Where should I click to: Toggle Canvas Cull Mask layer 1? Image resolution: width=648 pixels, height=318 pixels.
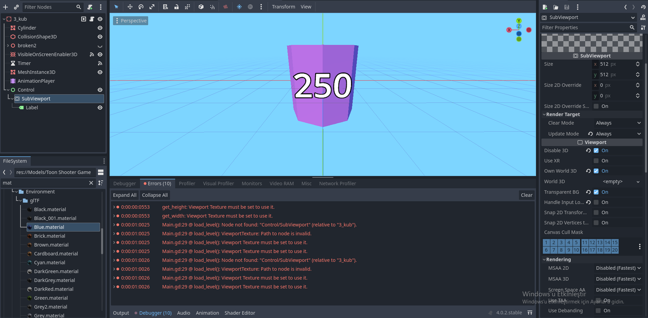[546, 242]
